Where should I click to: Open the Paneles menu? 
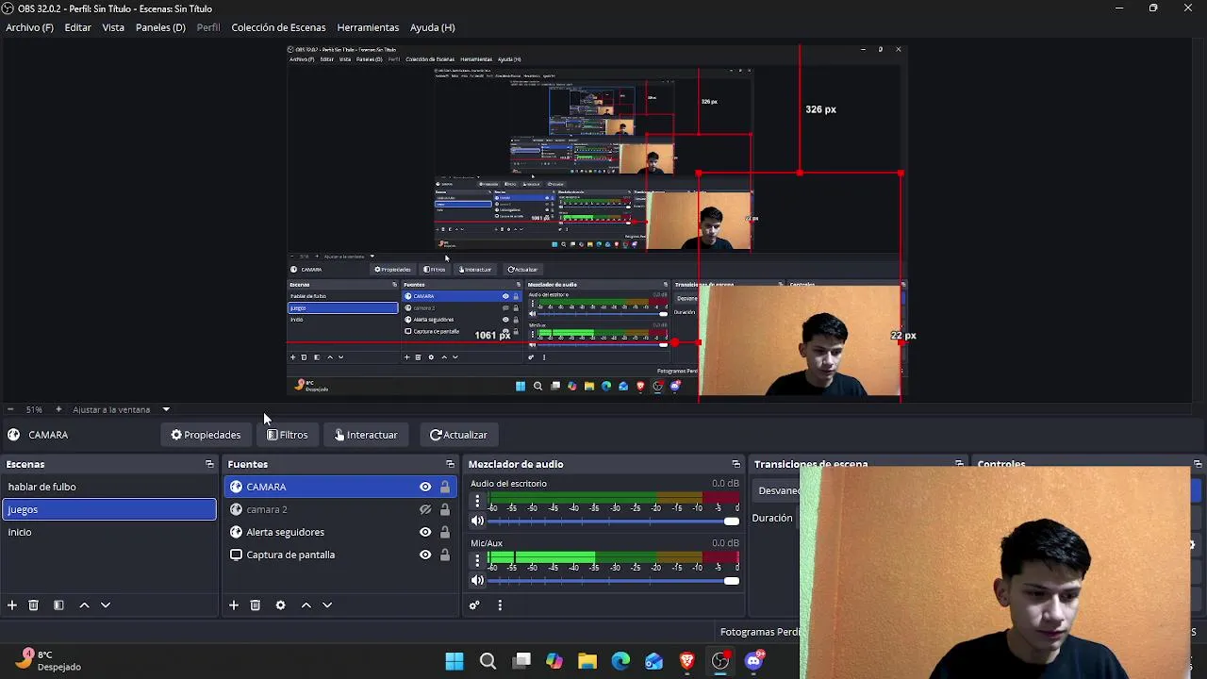click(x=160, y=27)
